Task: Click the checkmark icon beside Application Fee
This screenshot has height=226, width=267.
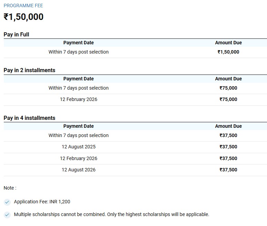Action: point(7,202)
